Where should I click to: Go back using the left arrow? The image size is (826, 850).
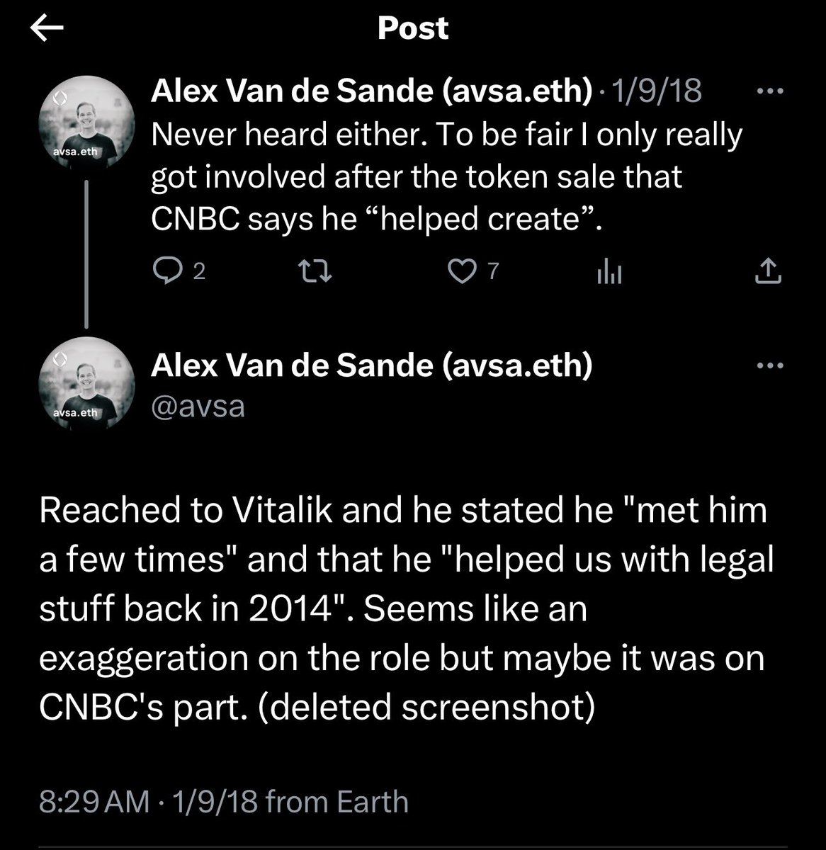point(47,29)
